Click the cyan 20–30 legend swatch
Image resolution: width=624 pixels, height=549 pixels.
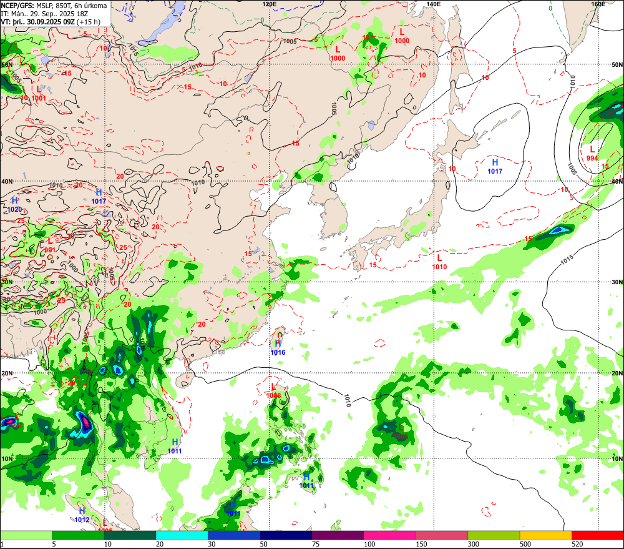[182, 535]
